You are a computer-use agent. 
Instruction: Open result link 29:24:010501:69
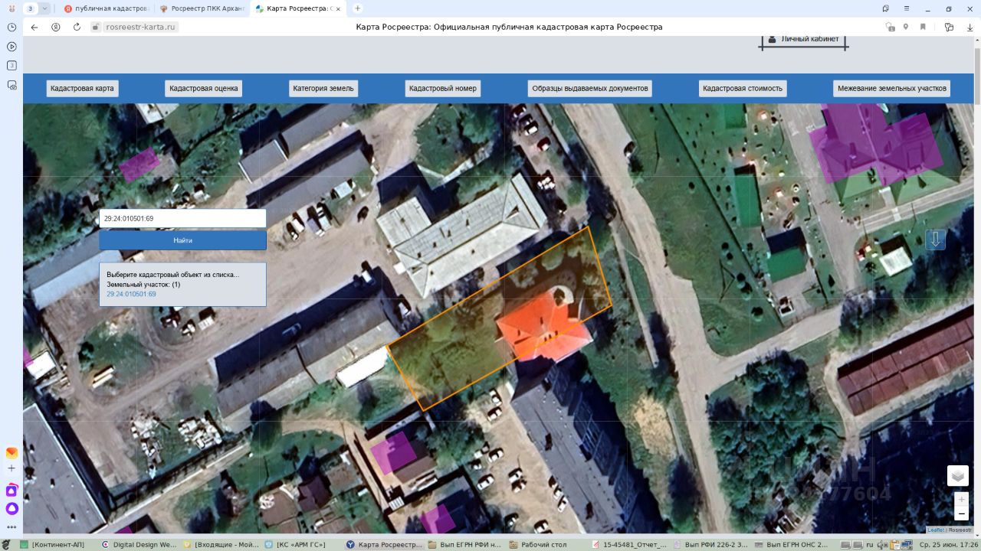pos(131,294)
